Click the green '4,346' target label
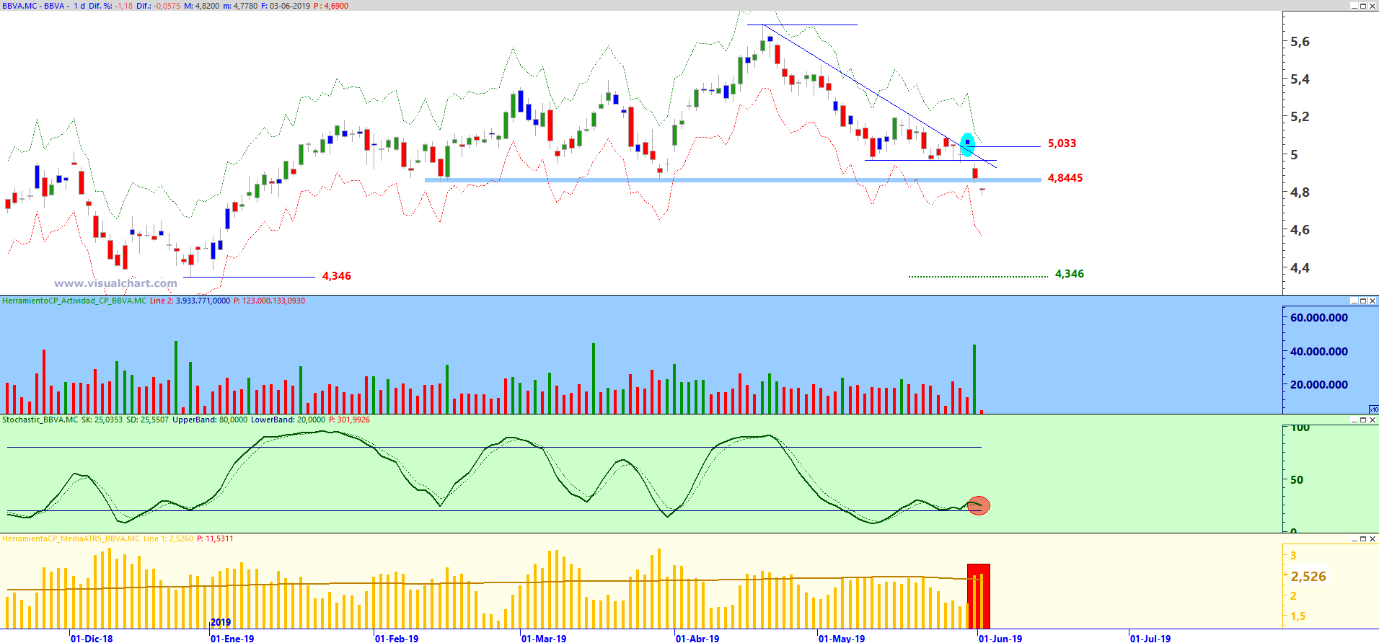The image size is (1379, 643). (x=1070, y=274)
